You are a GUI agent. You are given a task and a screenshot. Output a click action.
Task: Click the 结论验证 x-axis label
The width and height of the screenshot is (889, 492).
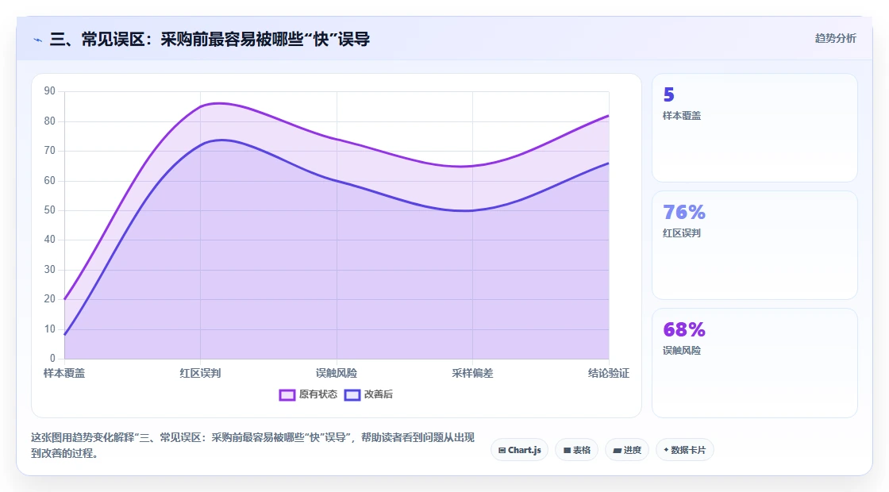coord(608,373)
